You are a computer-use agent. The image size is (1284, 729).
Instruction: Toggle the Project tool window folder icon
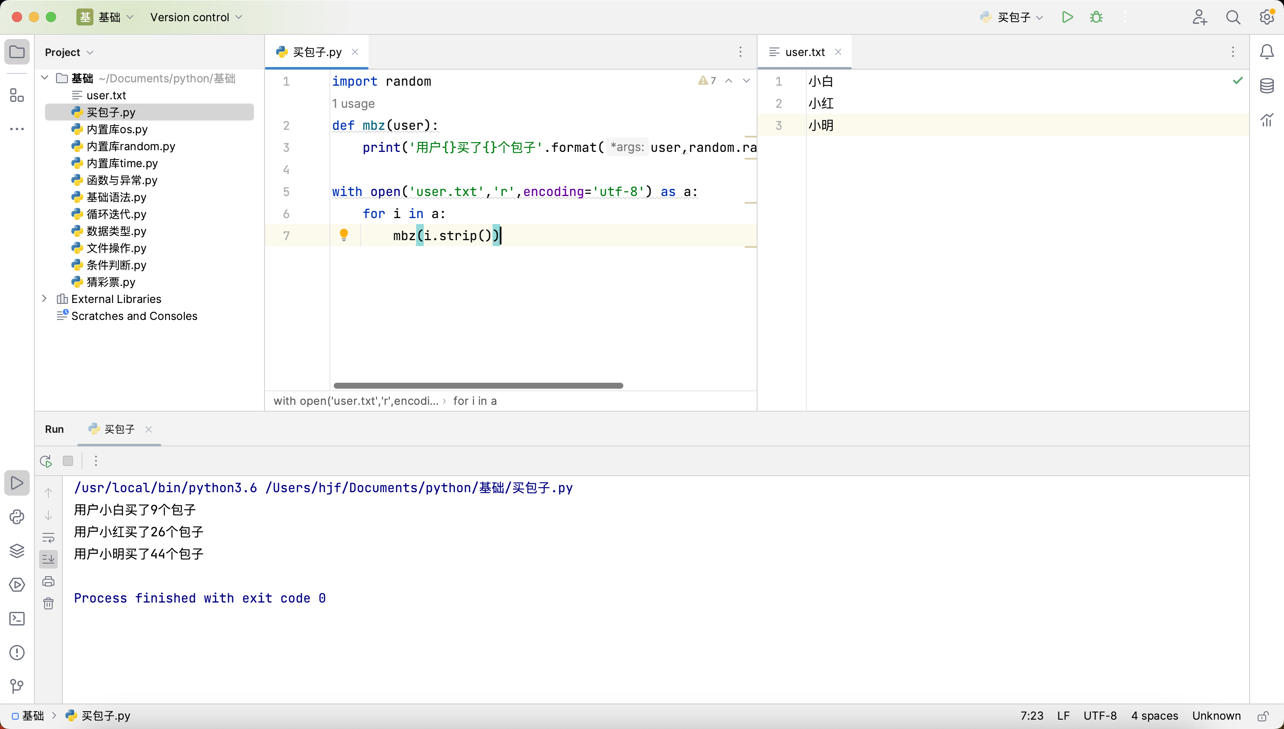coord(17,52)
